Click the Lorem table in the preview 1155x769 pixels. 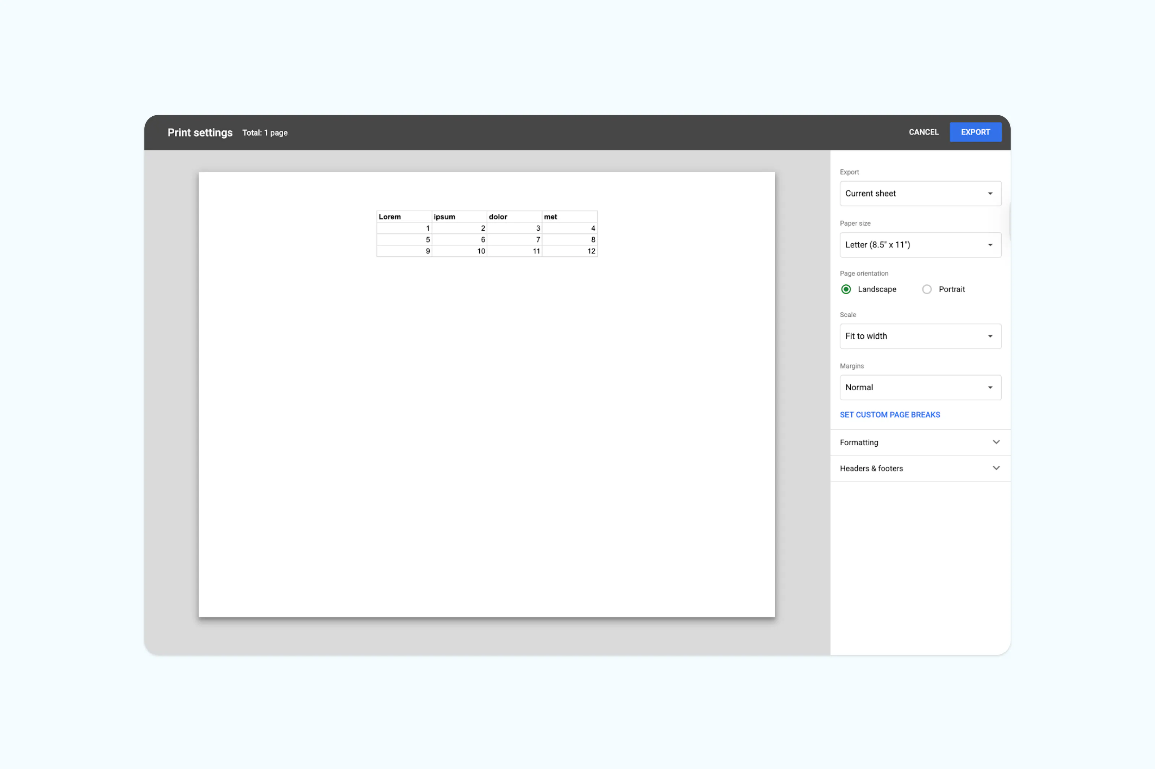pos(487,234)
